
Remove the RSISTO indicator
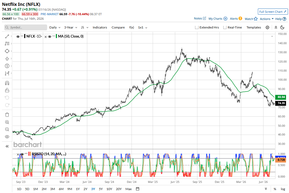[x=18, y=154]
